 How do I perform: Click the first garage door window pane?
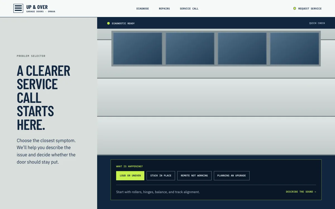pyautogui.click(x=138, y=48)
